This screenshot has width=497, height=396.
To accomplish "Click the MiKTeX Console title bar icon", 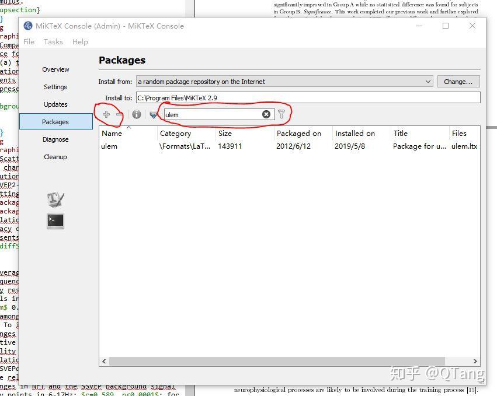I will coord(28,26).
